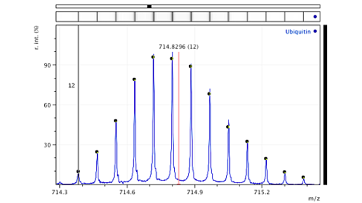Screen dimensions: 362x203
Task: Click the last small peak marker near 715.38
Action: (303, 177)
